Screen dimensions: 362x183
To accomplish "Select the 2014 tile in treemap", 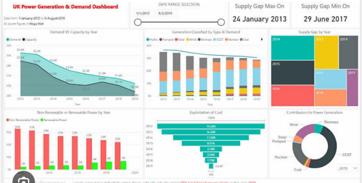I will (292, 48).
